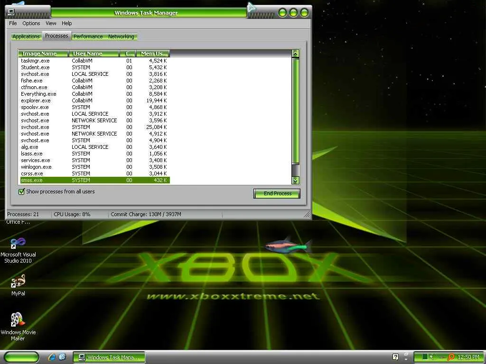
Task: Select svchost.exe using 3,816 K memory
Action: point(94,74)
